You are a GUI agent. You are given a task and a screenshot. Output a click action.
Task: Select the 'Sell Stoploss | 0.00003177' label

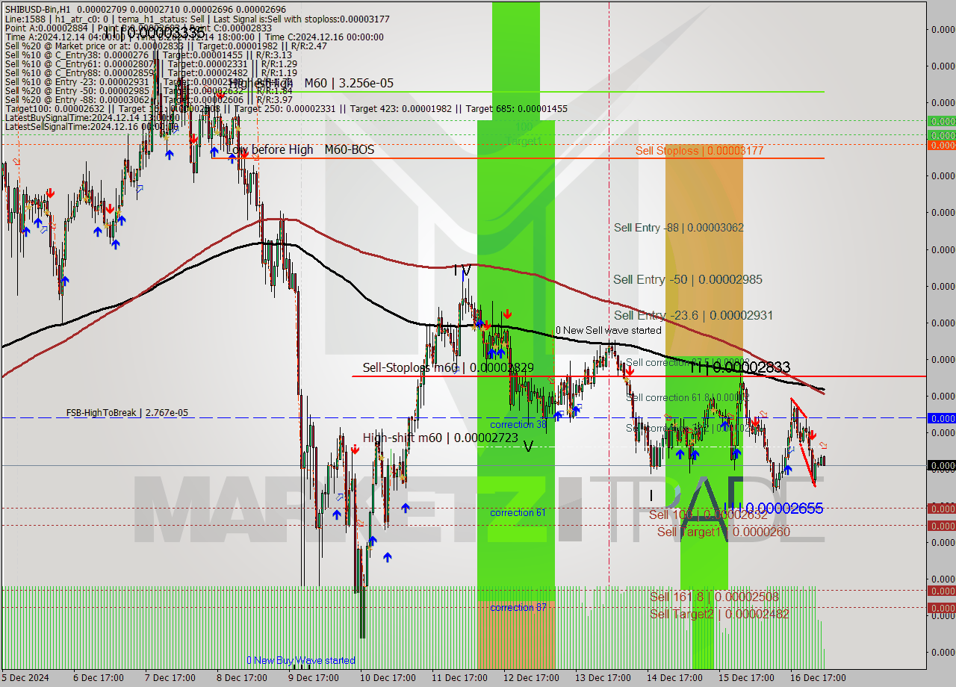pos(700,151)
